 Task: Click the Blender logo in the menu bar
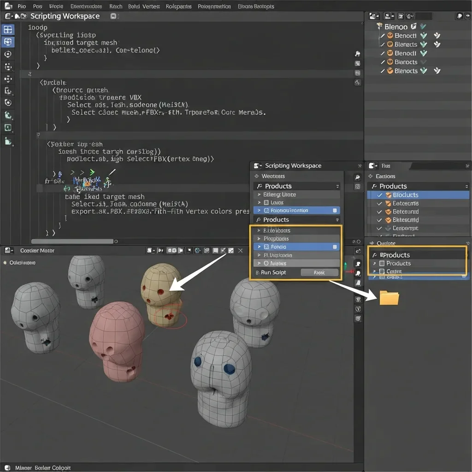(x=9, y=6)
